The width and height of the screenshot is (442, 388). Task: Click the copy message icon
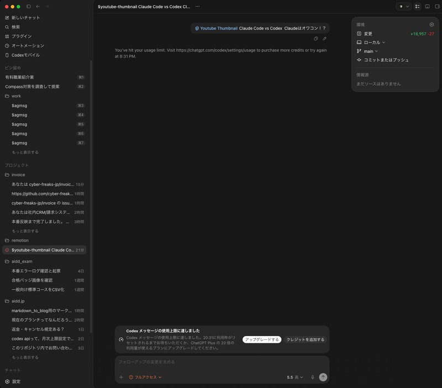pos(315,39)
